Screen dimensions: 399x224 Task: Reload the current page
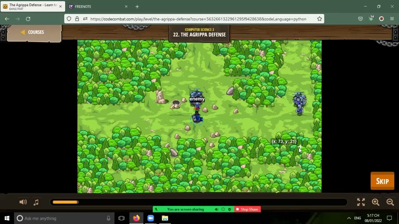click(x=28, y=19)
